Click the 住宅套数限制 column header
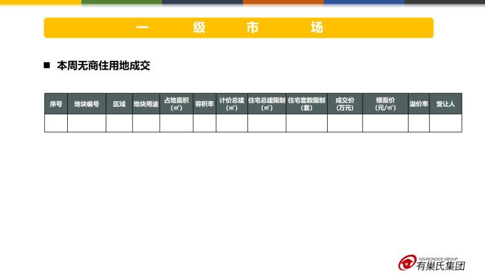 point(307,104)
